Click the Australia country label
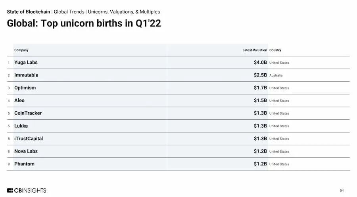The image size is (357, 197). pos(276,75)
